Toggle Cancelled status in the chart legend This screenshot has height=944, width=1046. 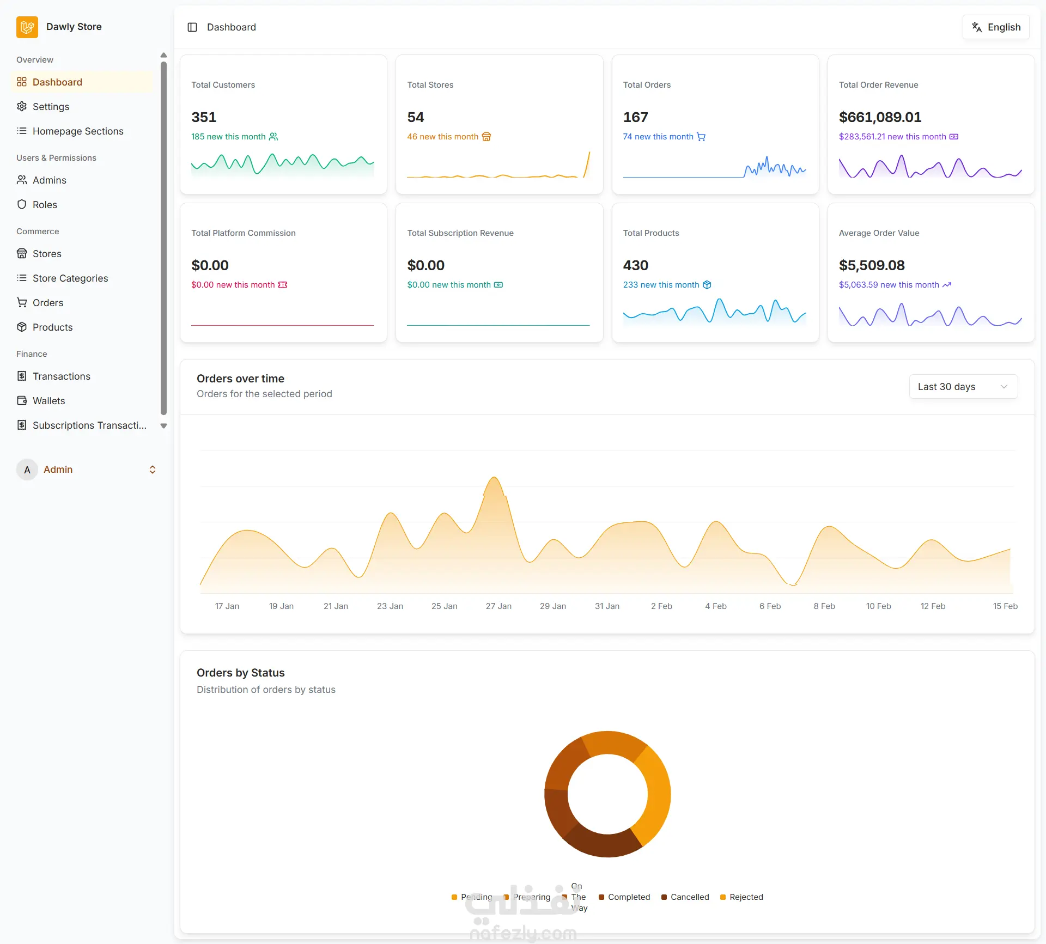(x=685, y=897)
